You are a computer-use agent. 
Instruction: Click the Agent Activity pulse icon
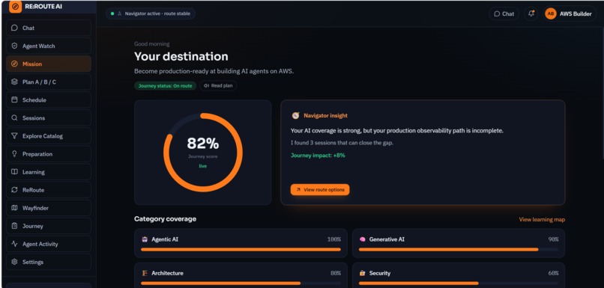point(14,244)
